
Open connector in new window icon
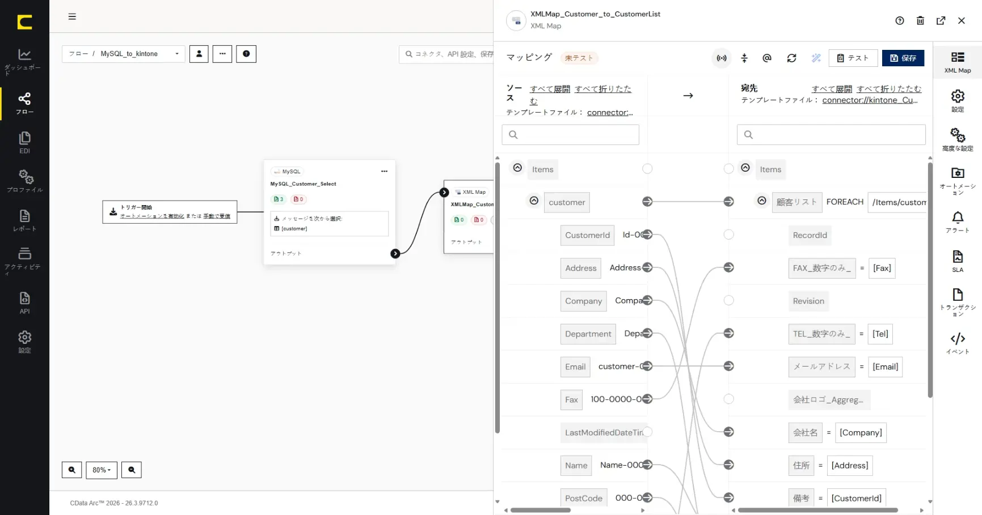941,20
